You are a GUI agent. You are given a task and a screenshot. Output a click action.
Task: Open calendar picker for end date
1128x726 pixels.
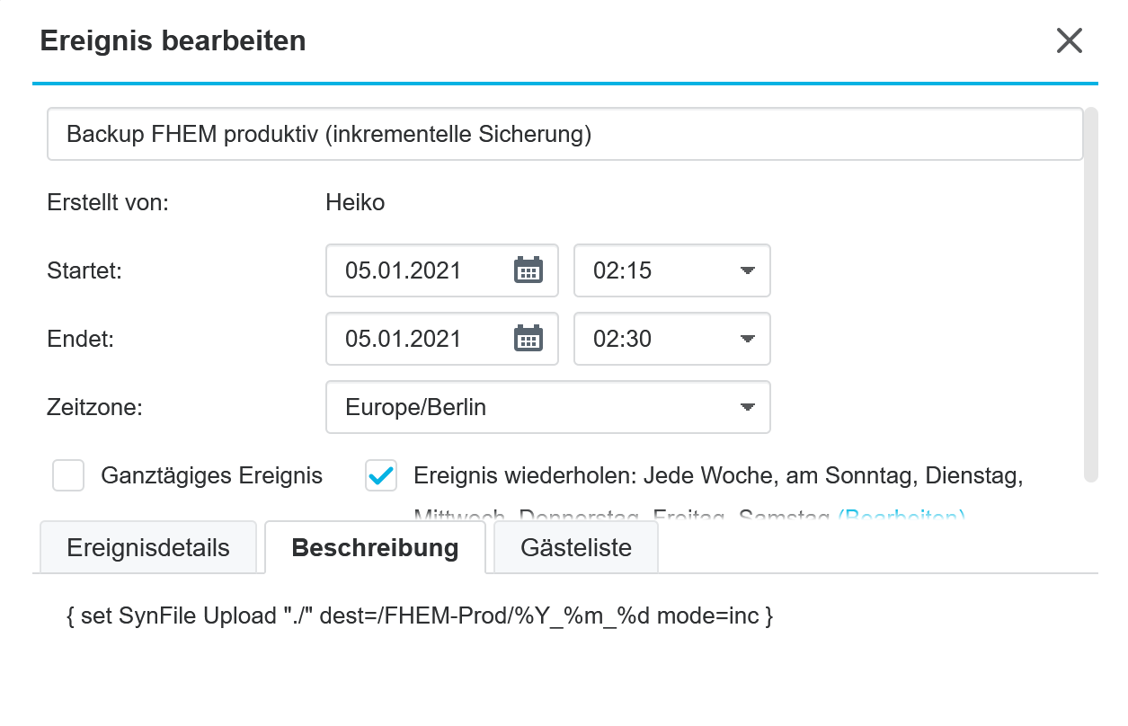click(x=528, y=339)
